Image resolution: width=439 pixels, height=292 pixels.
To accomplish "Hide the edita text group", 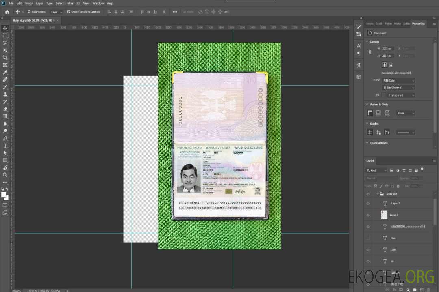I will click(x=368, y=194).
